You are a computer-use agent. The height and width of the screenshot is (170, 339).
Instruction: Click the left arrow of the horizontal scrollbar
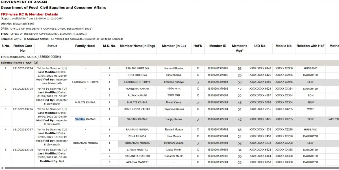2,168
